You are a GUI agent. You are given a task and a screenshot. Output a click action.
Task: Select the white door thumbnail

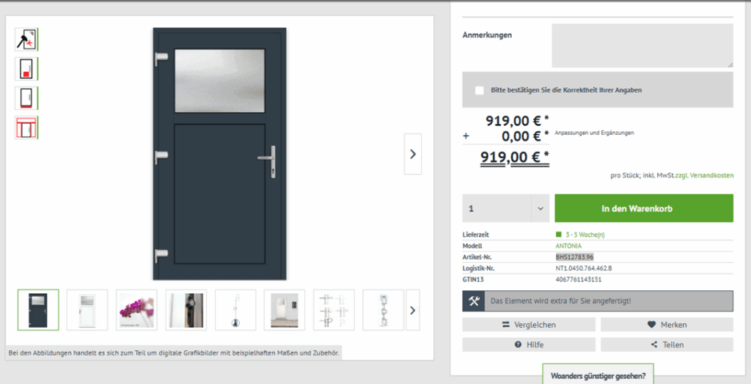click(87, 309)
